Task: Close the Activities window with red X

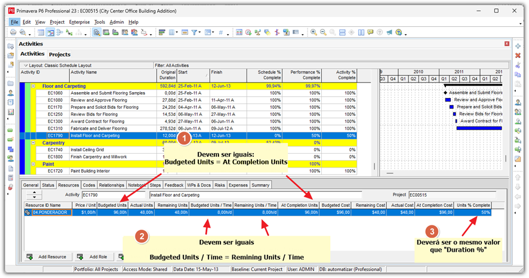Action: 507,44
